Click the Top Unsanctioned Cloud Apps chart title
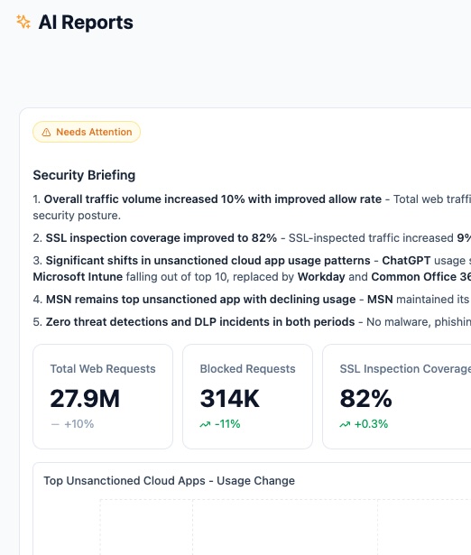 [169, 481]
